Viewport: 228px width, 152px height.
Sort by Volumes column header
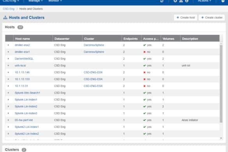(170, 39)
